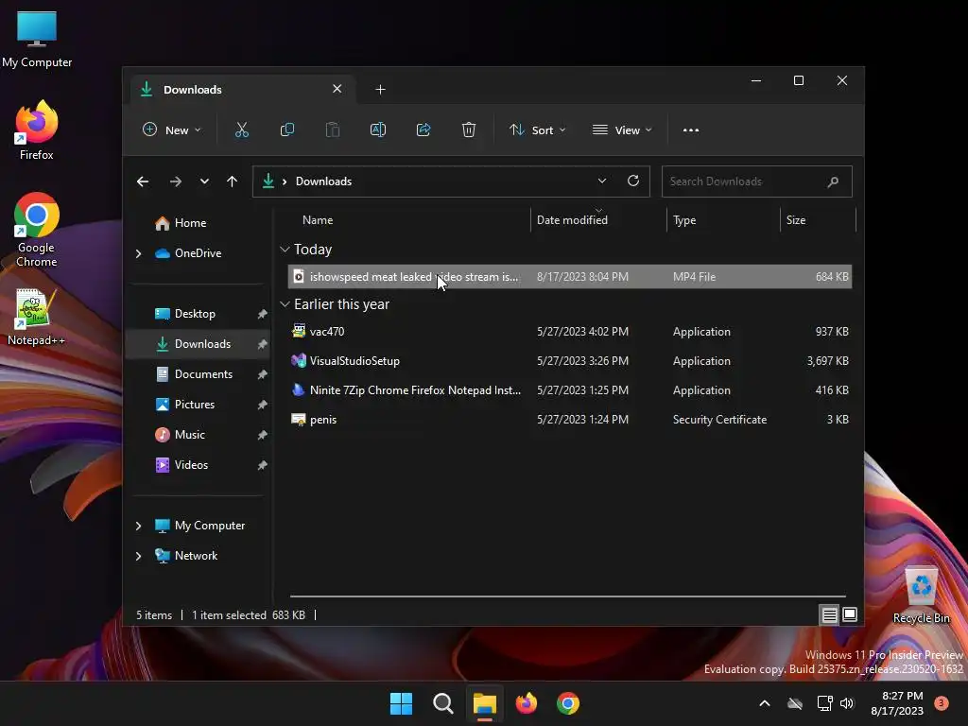Click the Paste clipboard icon
This screenshot has height=726, width=968.
tap(332, 130)
